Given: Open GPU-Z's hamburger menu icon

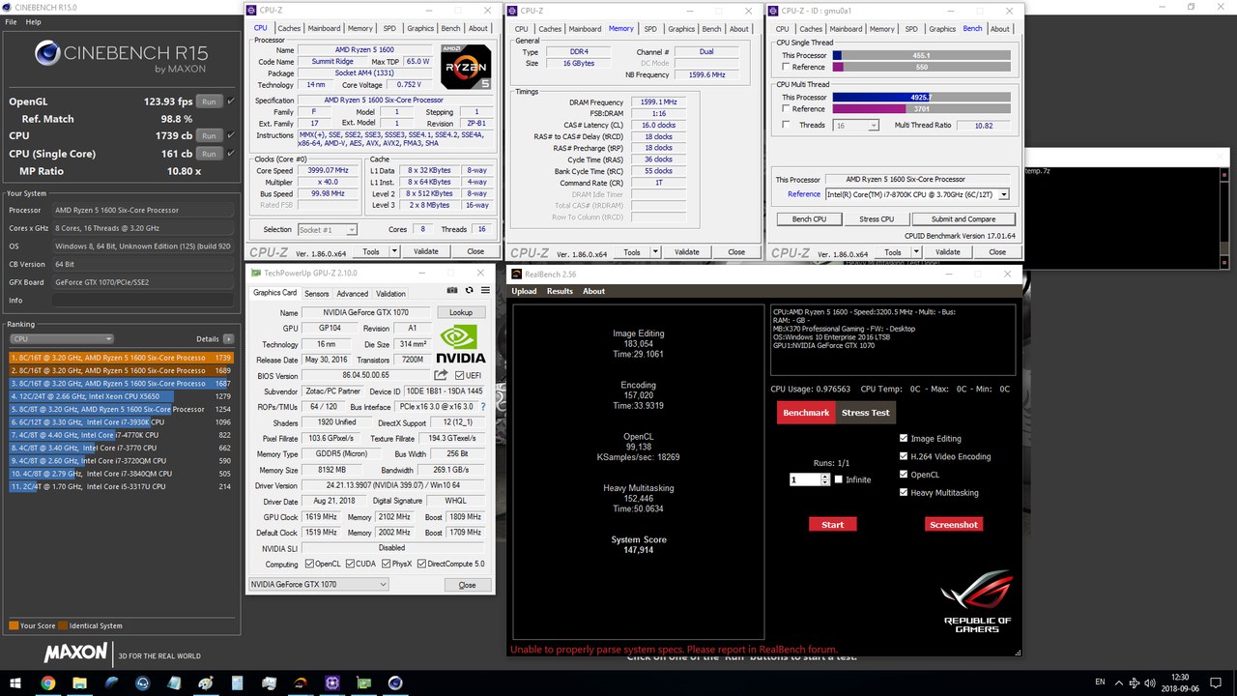Looking at the screenshot, I should pos(486,289).
